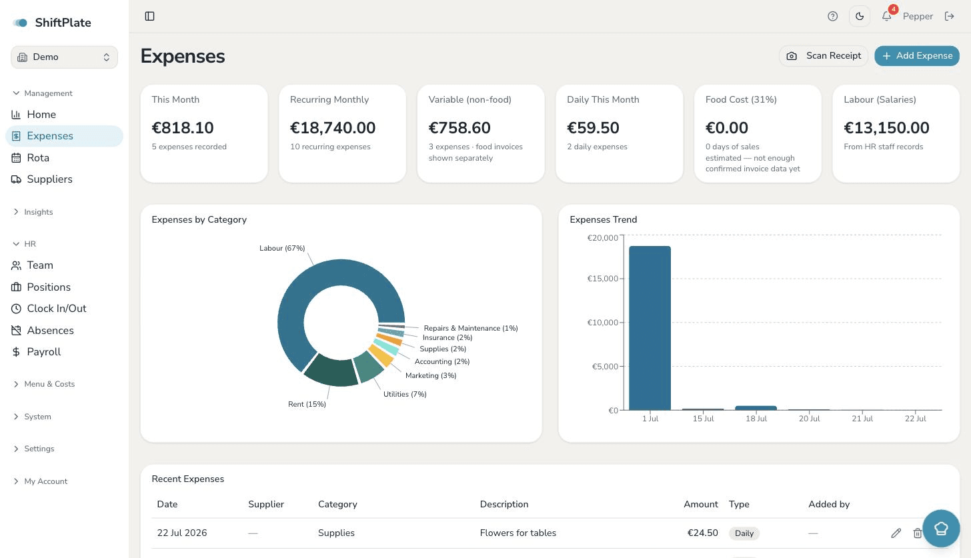Viewport: 971px width, 558px height.
Task: Click the €24.50 amount cell
Action: tap(703, 533)
